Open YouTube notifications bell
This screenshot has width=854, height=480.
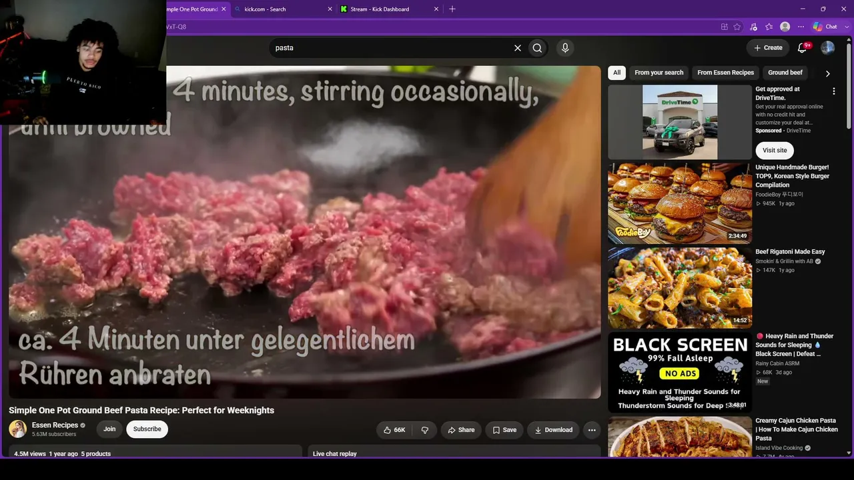click(x=803, y=48)
